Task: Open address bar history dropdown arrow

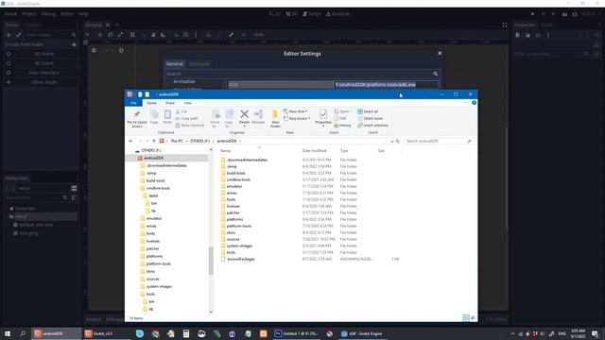Action: [x=392, y=141]
